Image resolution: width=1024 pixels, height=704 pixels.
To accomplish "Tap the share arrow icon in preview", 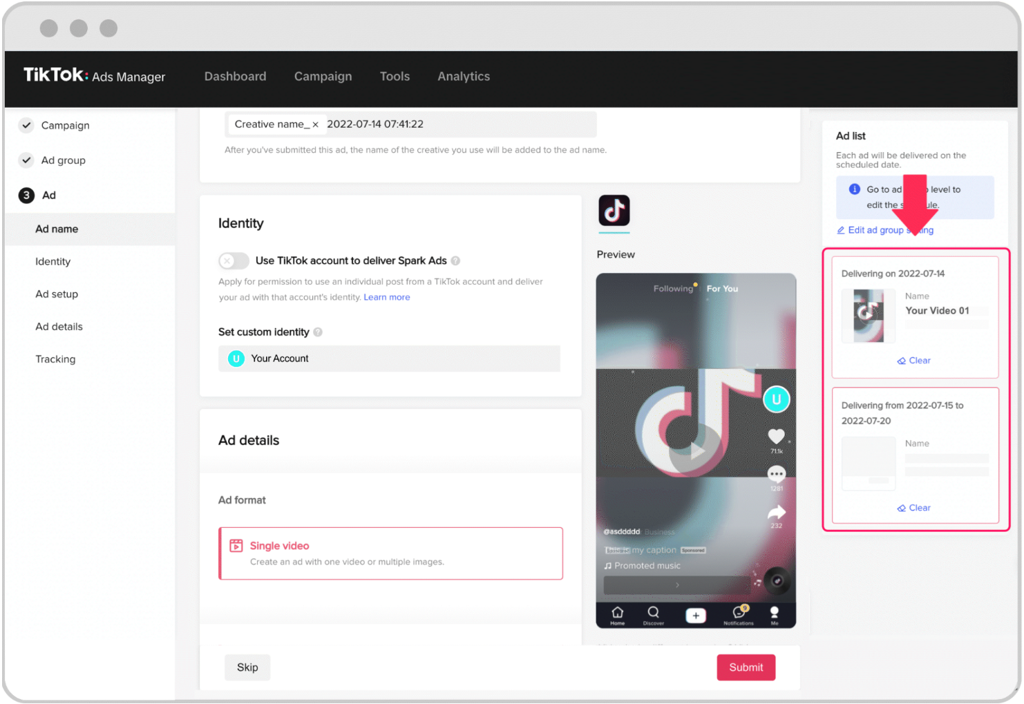I will point(776,512).
